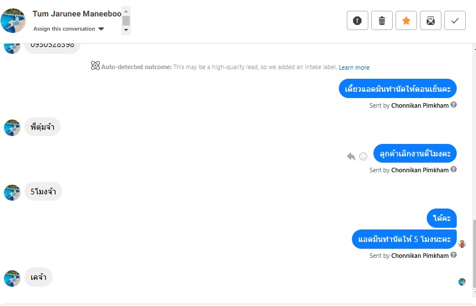Click help icon under last sent message
Viewport: 476px width, 306px height.
pyautogui.click(x=454, y=256)
